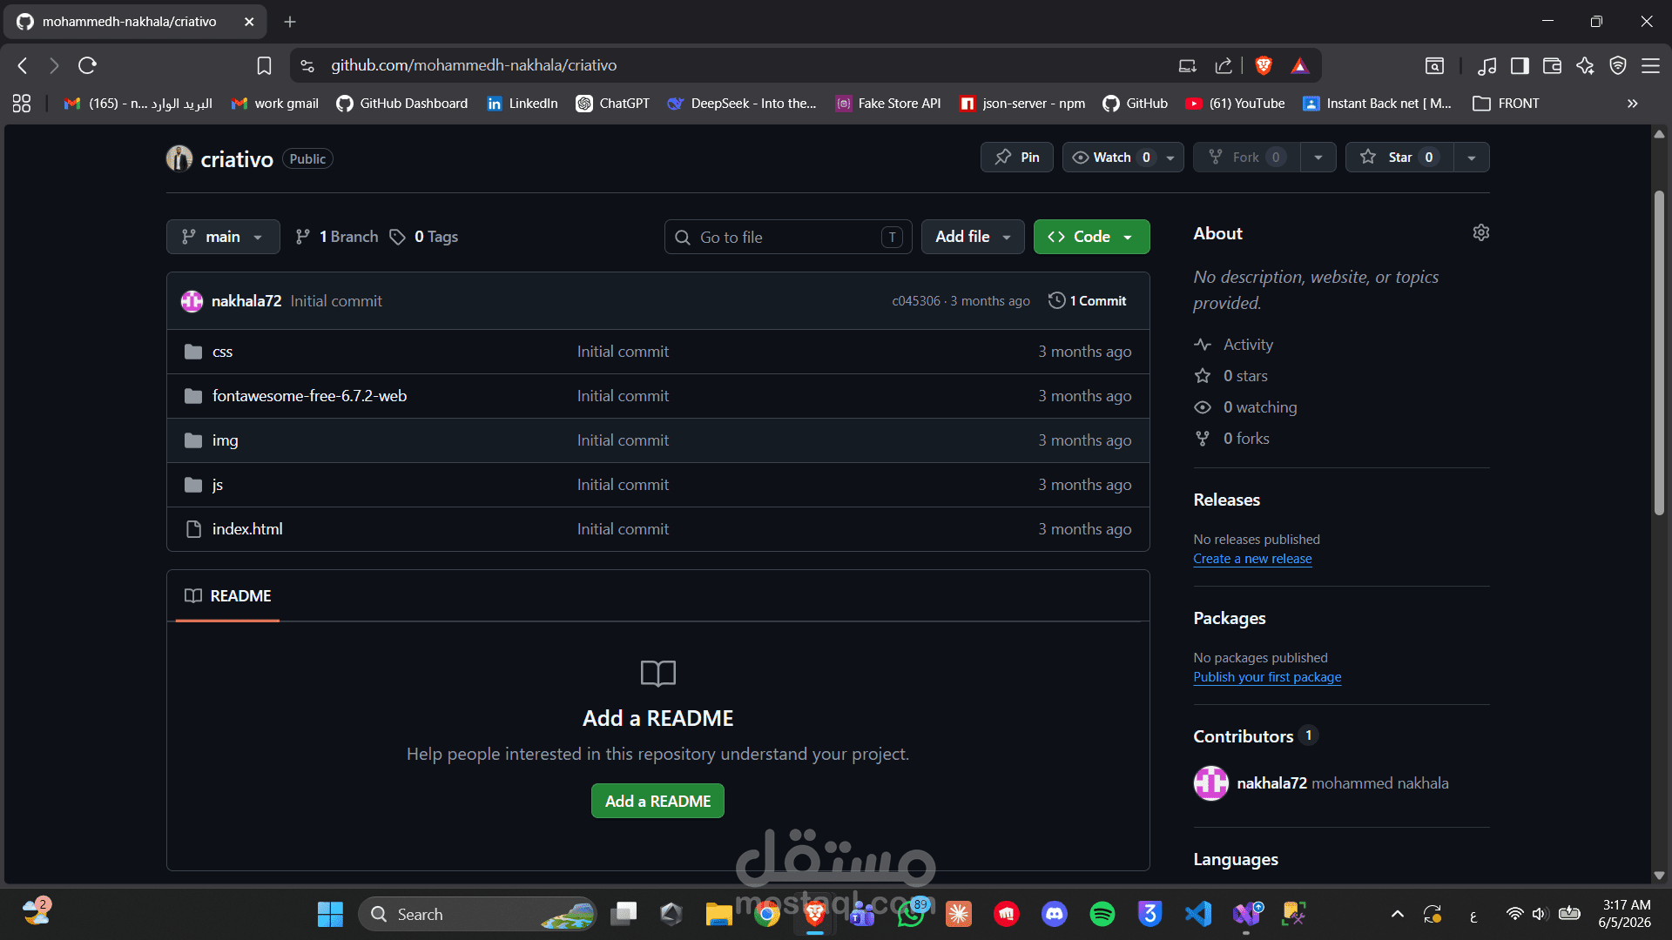Open nakhala72 contributor profile link
Viewport: 1672px width, 940px height.
(x=1271, y=783)
